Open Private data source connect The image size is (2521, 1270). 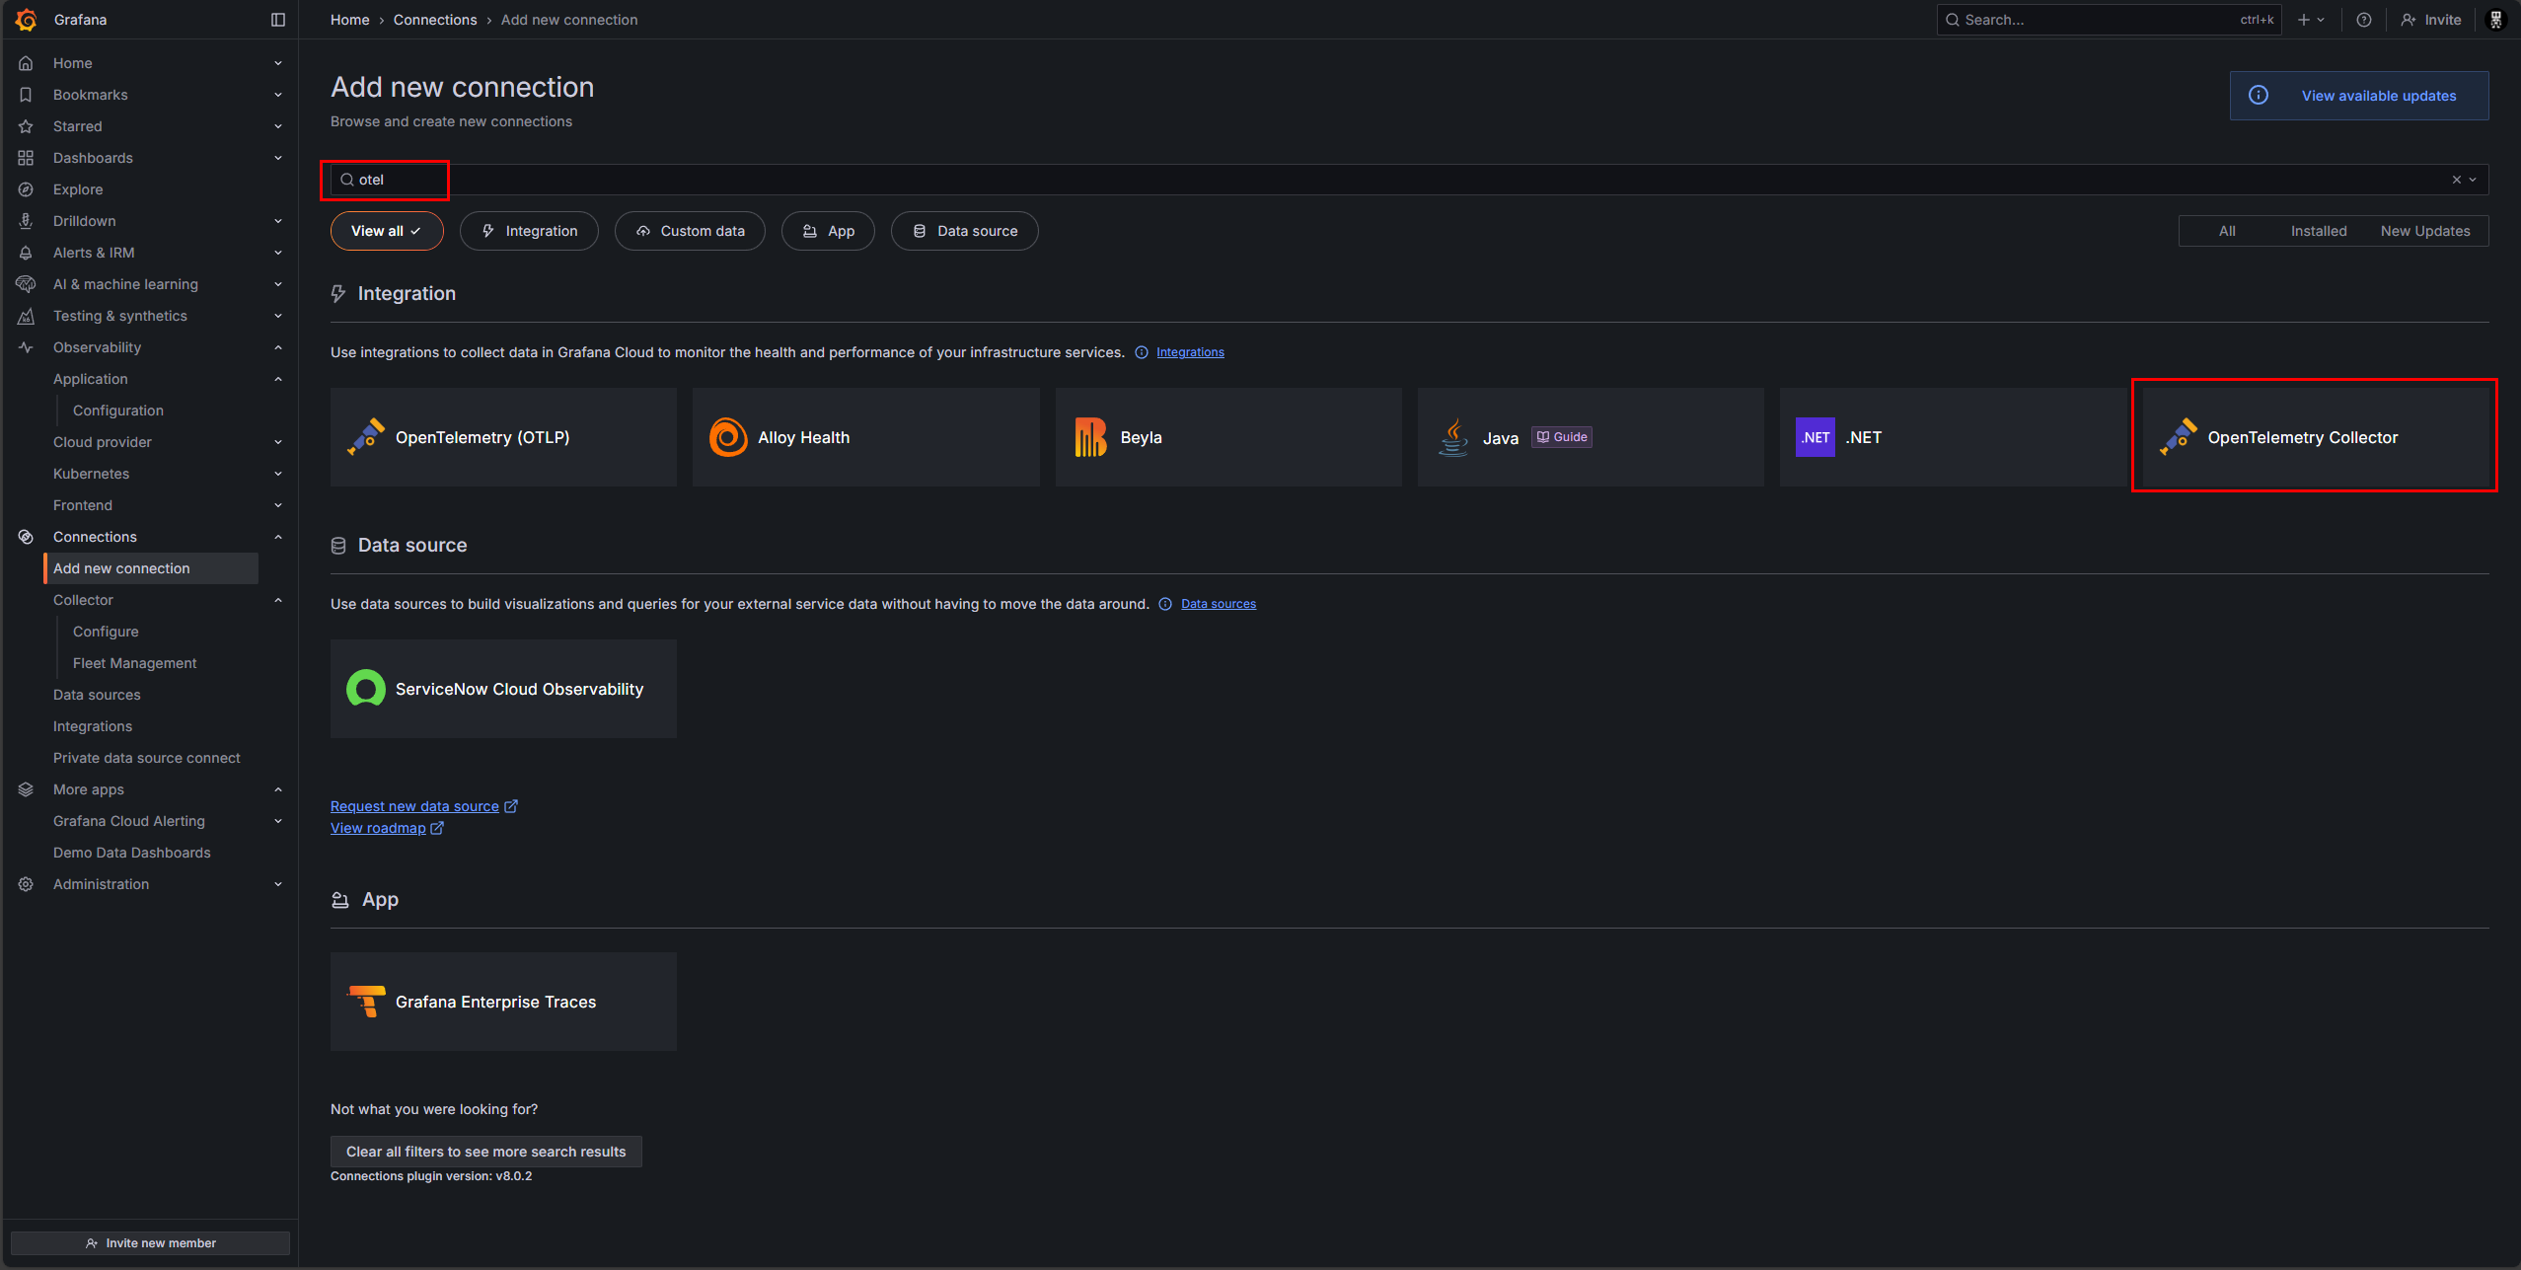click(x=147, y=758)
